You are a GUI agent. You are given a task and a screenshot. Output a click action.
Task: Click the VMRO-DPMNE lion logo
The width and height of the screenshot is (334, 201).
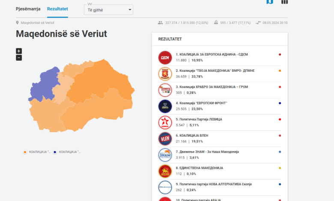click(x=165, y=74)
